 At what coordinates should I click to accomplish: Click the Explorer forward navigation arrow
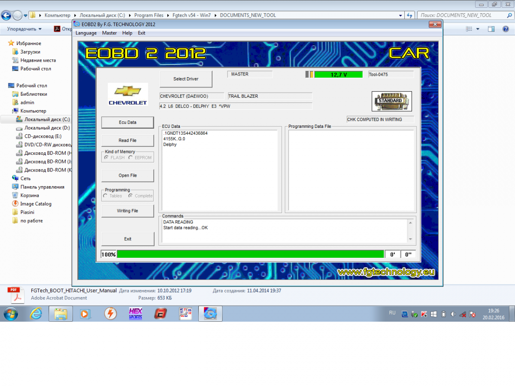tap(18, 15)
